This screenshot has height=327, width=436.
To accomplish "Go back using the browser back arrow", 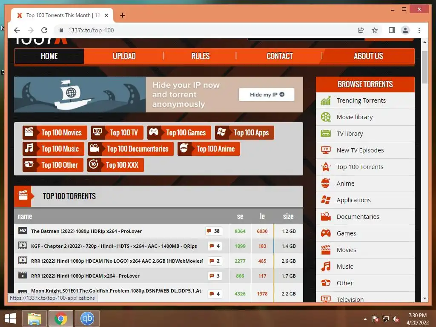I will click(17, 30).
